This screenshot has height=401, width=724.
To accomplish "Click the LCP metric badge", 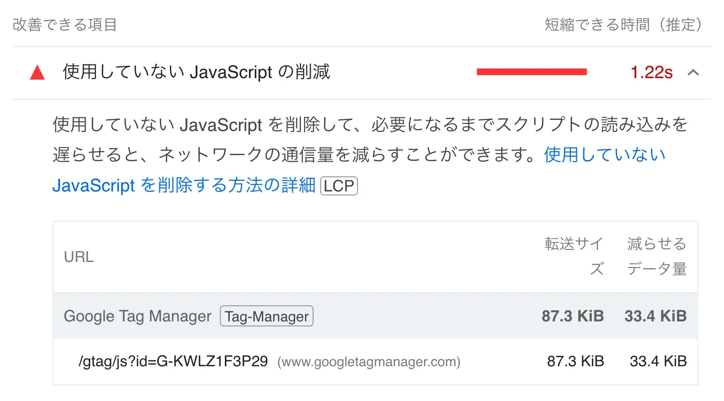I will point(339,186).
